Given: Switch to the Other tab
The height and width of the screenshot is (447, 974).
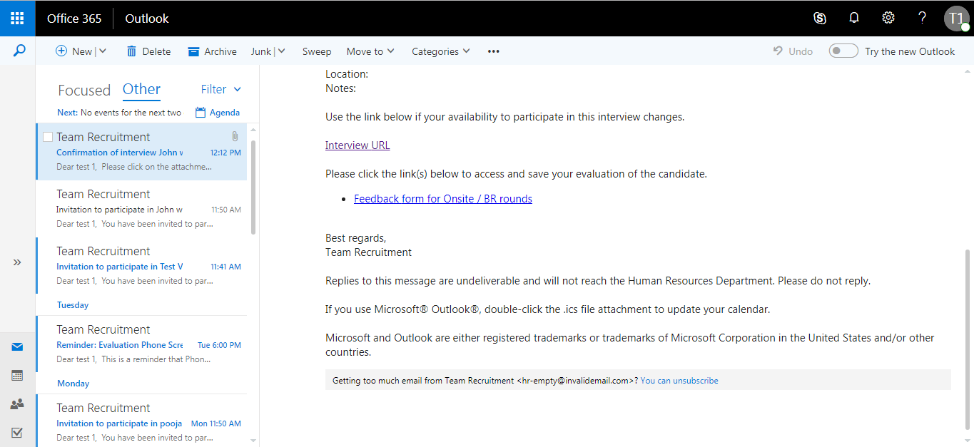Looking at the screenshot, I should (x=141, y=89).
